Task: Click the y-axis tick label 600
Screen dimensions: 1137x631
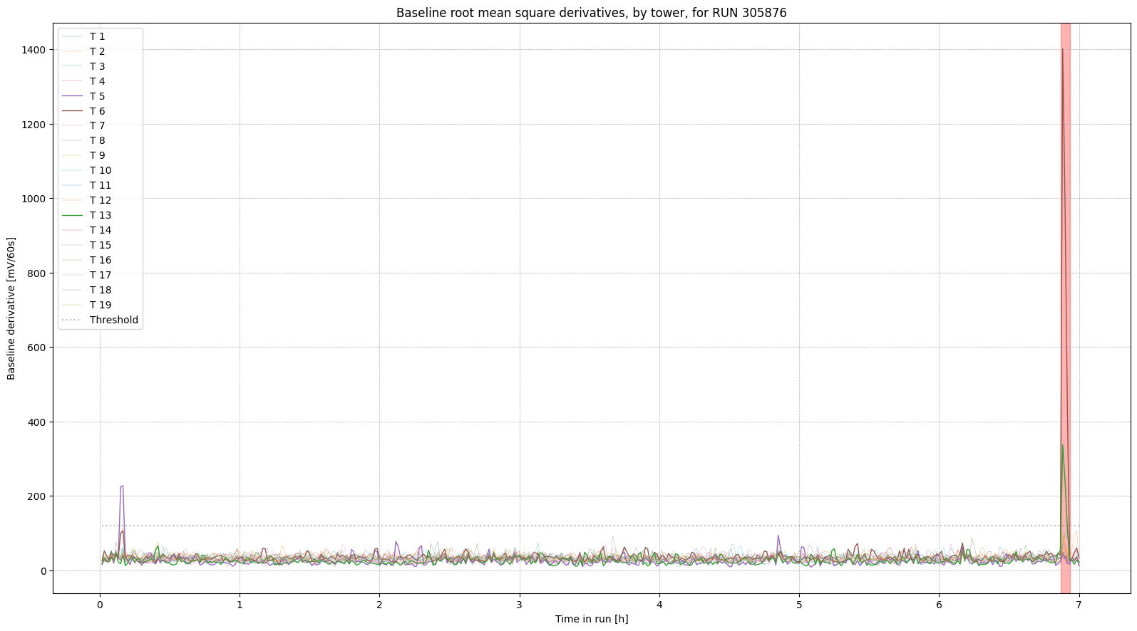Action: (x=35, y=348)
